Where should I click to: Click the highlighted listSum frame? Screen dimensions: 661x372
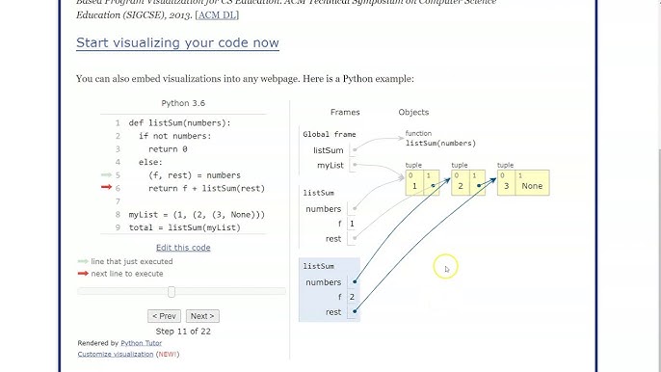[x=330, y=290]
